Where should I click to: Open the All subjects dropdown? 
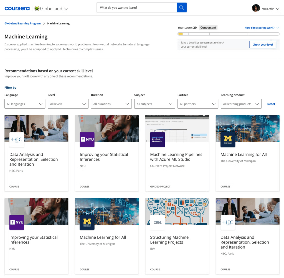click(x=154, y=104)
